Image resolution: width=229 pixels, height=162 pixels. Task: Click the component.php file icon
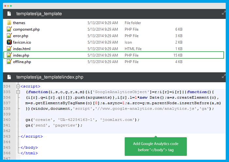click(x=9, y=29)
